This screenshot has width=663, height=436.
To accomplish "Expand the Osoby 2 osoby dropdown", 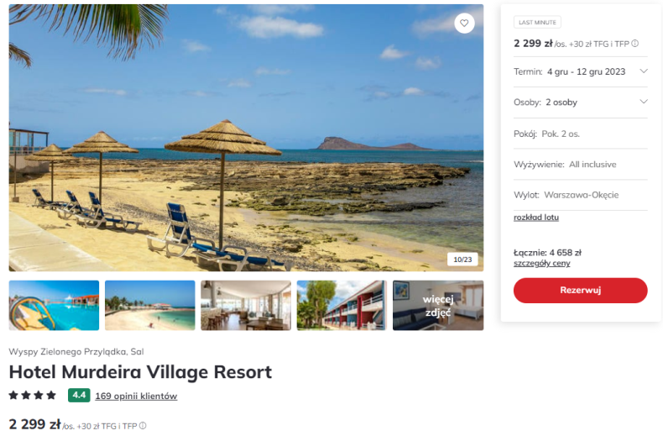I will click(580, 102).
